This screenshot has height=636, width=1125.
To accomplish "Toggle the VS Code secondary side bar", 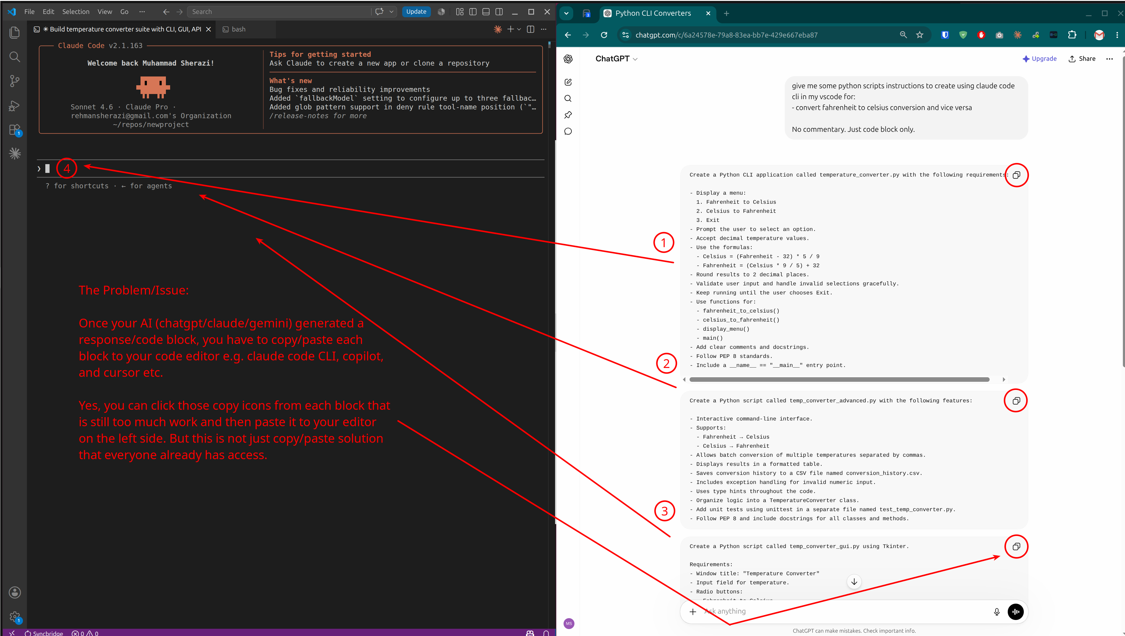I will point(499,12).
